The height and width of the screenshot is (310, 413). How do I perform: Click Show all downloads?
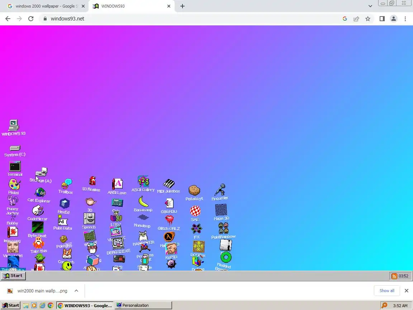tap(387, 291)
